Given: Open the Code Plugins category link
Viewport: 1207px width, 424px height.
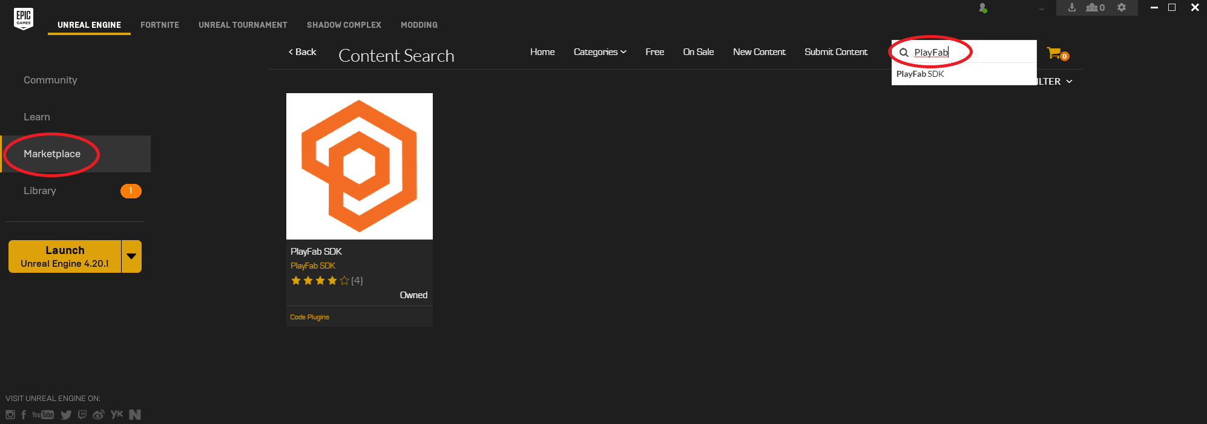Looking at the screenshot, I should [x=309, y=317].
